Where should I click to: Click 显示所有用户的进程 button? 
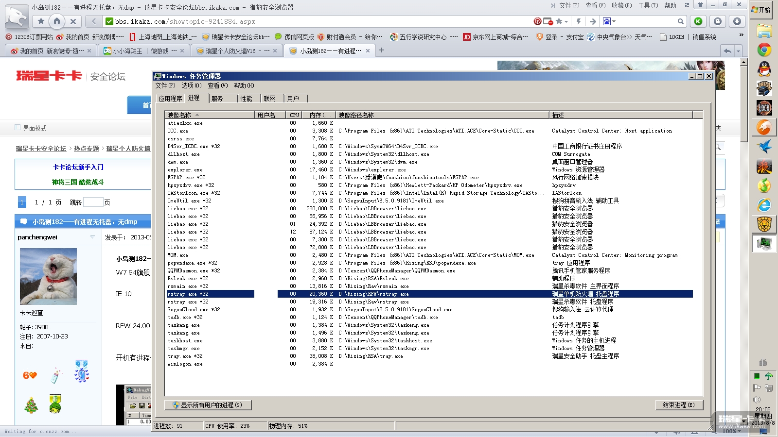tap(208, 405)
